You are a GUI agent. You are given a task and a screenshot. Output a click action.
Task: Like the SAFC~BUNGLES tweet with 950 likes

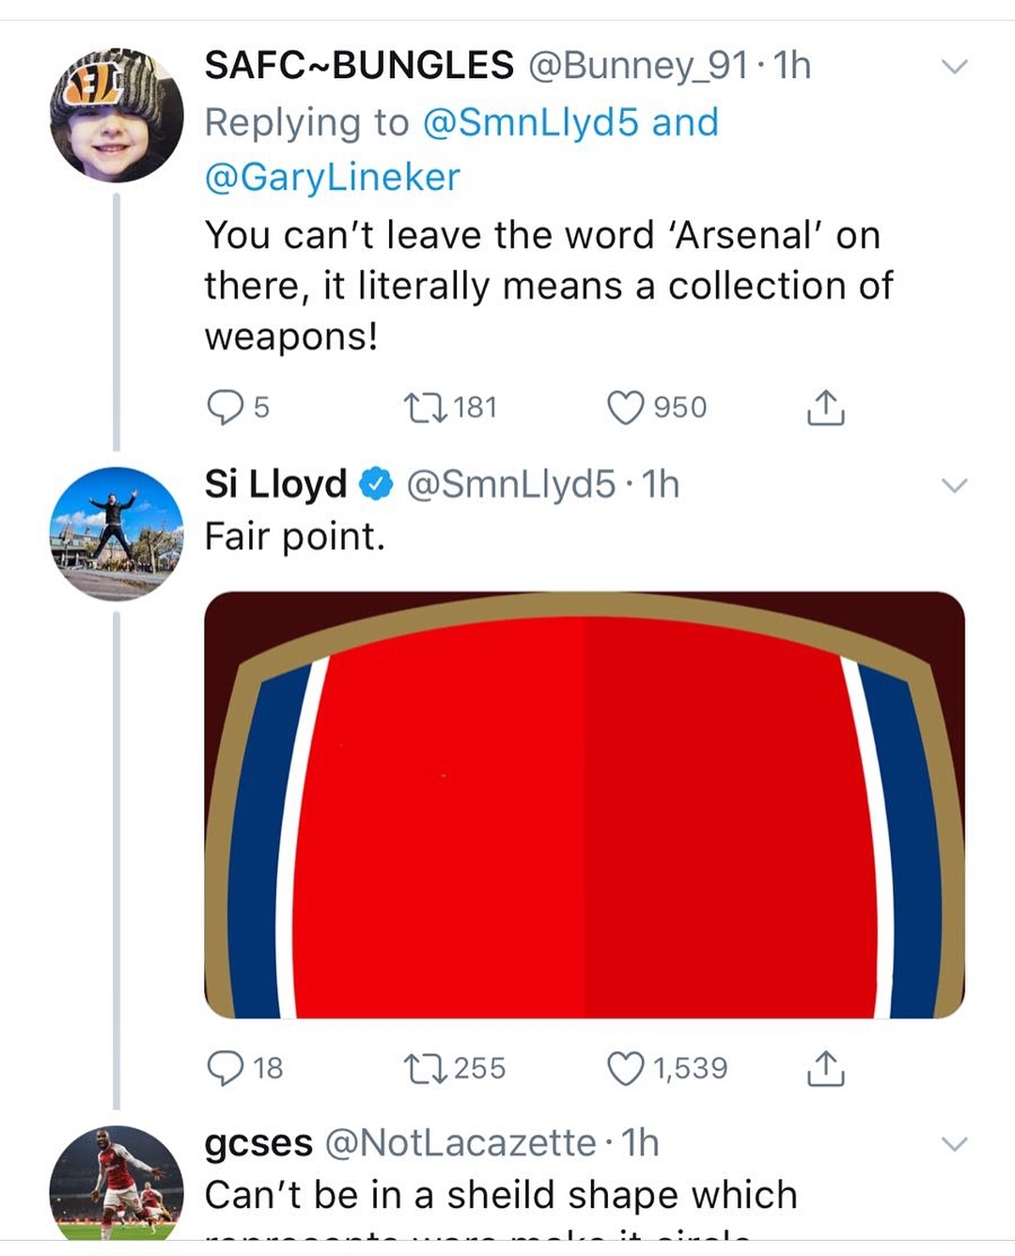626,407
